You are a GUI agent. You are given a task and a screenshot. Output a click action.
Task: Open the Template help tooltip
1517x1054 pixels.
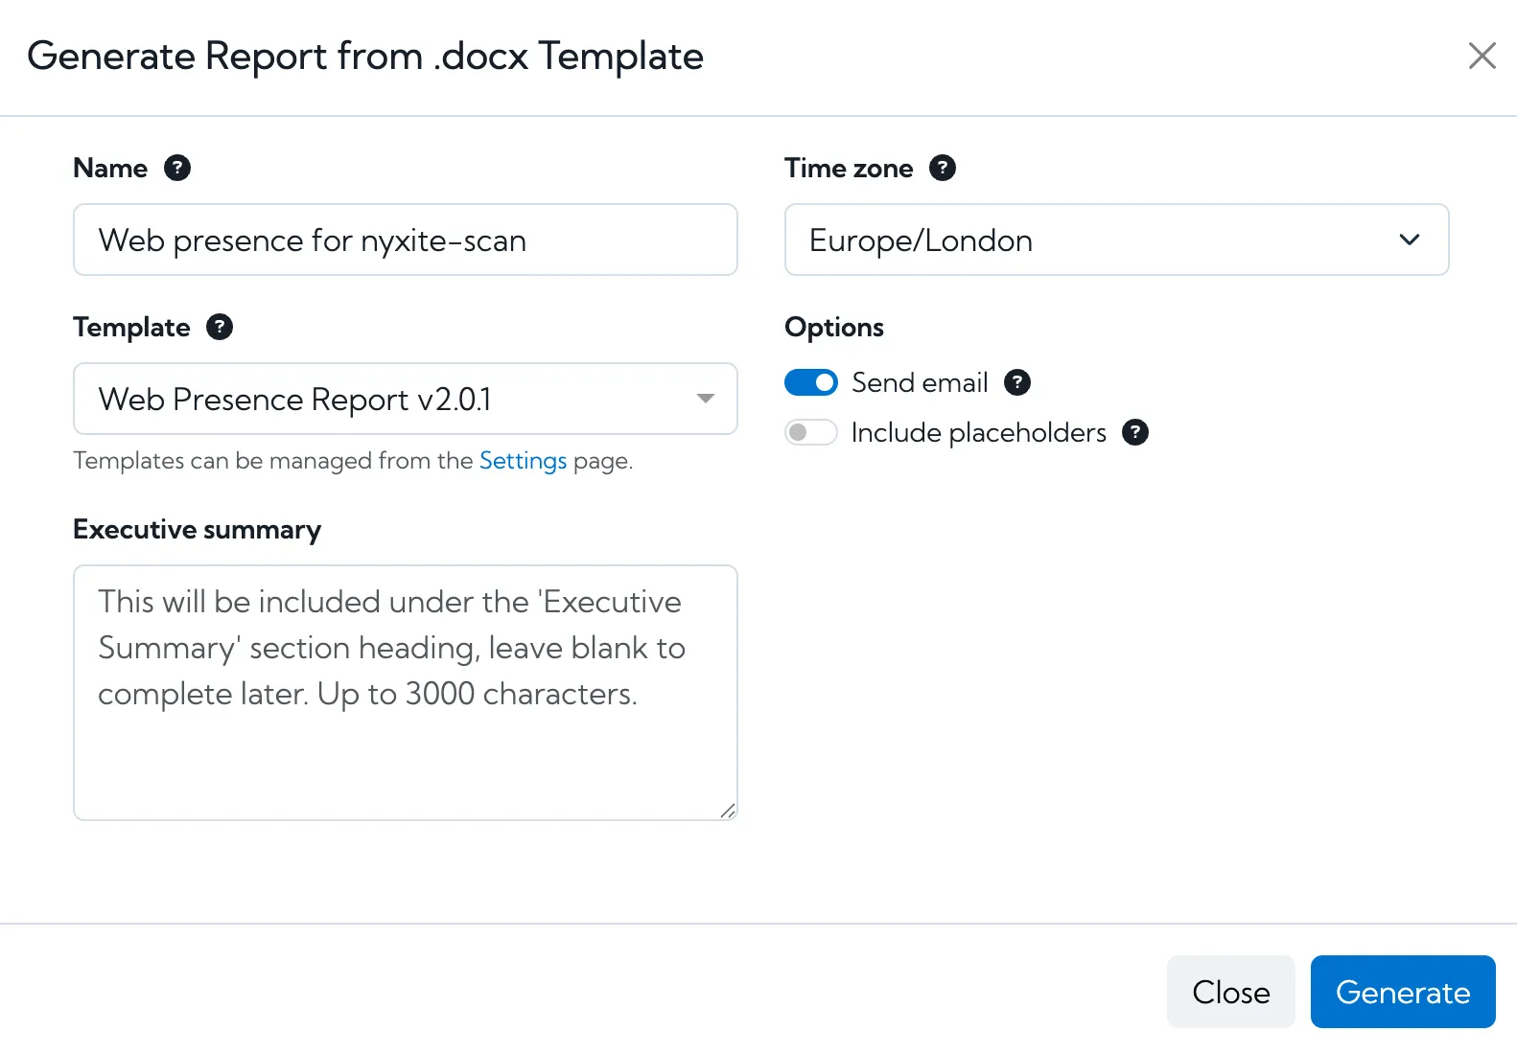219,327
